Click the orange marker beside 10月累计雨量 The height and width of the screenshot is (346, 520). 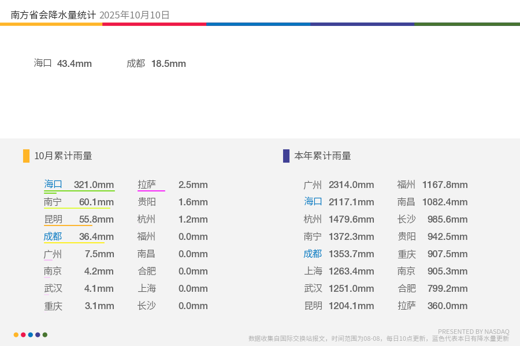(x=26, y=156)
